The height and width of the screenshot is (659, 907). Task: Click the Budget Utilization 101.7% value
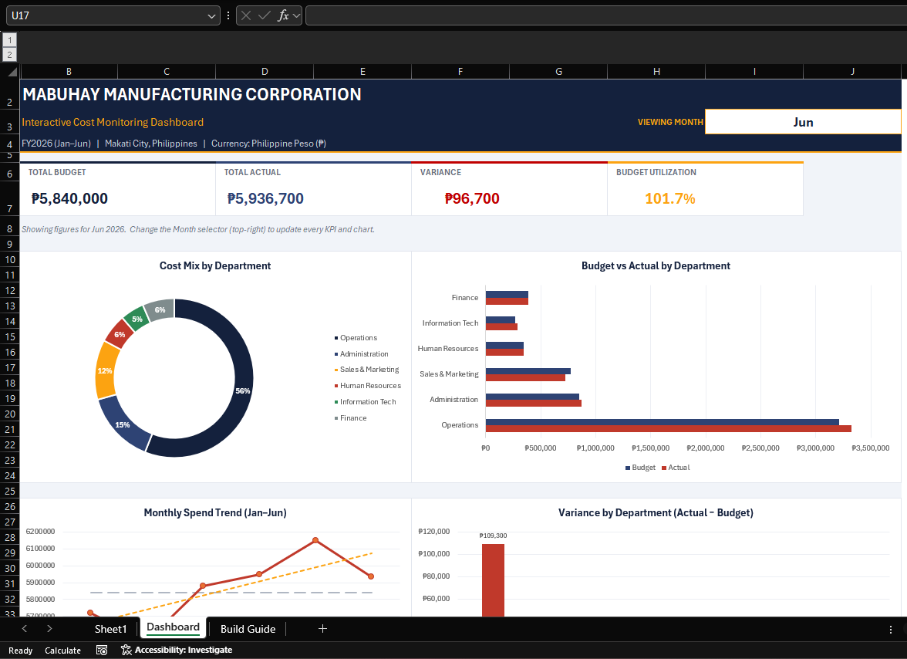pyautogui.click(x=669, y=199)
